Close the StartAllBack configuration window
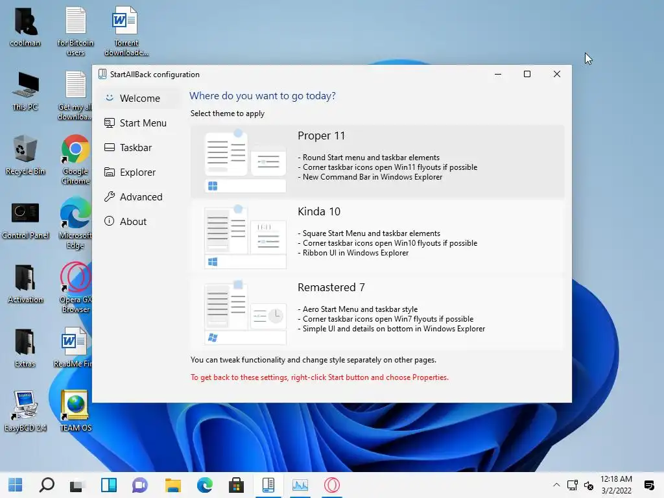Screen dimensions: 664x498 [557, 74]
